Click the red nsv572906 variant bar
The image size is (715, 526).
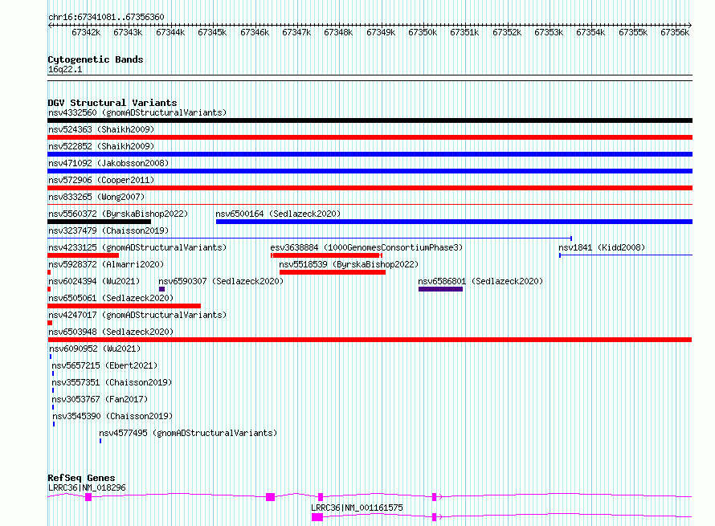pyautogui.click(x=370, y=188)
